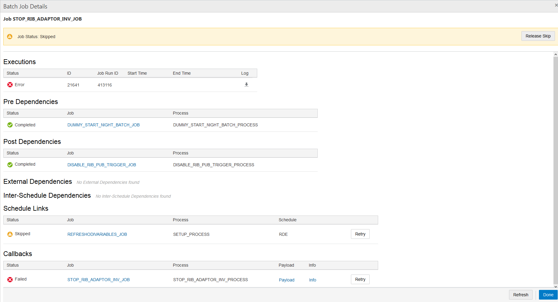The width and height of the screenshot is (558, 302).
Task: Click the Release Skip button
Action: 538,36
